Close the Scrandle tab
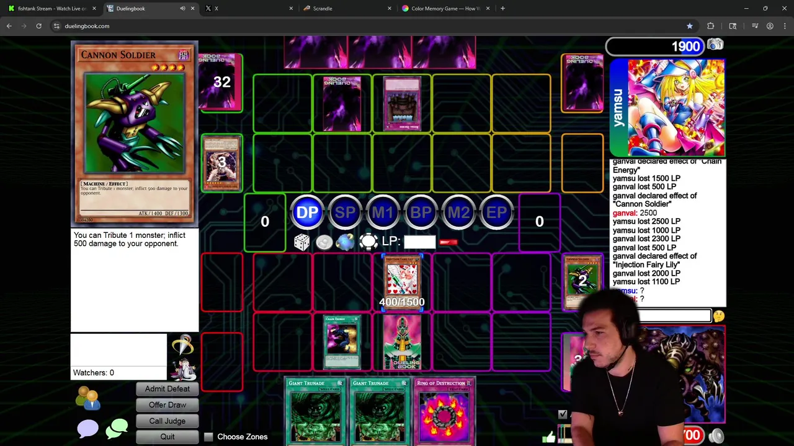 click(x=390, y=9)
